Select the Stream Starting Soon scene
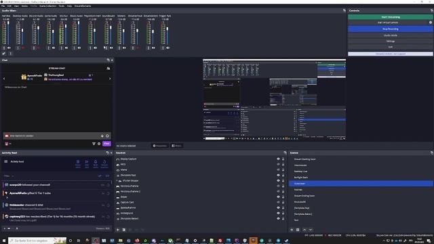434x244 pixels. [304, 159]
